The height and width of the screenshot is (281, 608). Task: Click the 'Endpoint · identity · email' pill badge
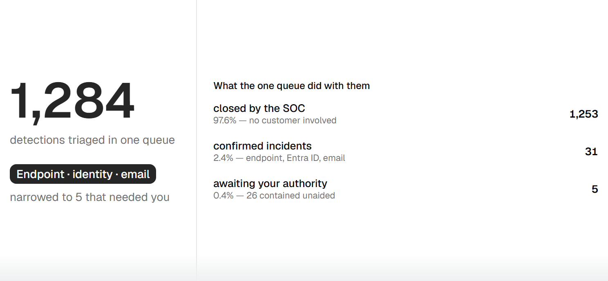(x=83, y=174)
